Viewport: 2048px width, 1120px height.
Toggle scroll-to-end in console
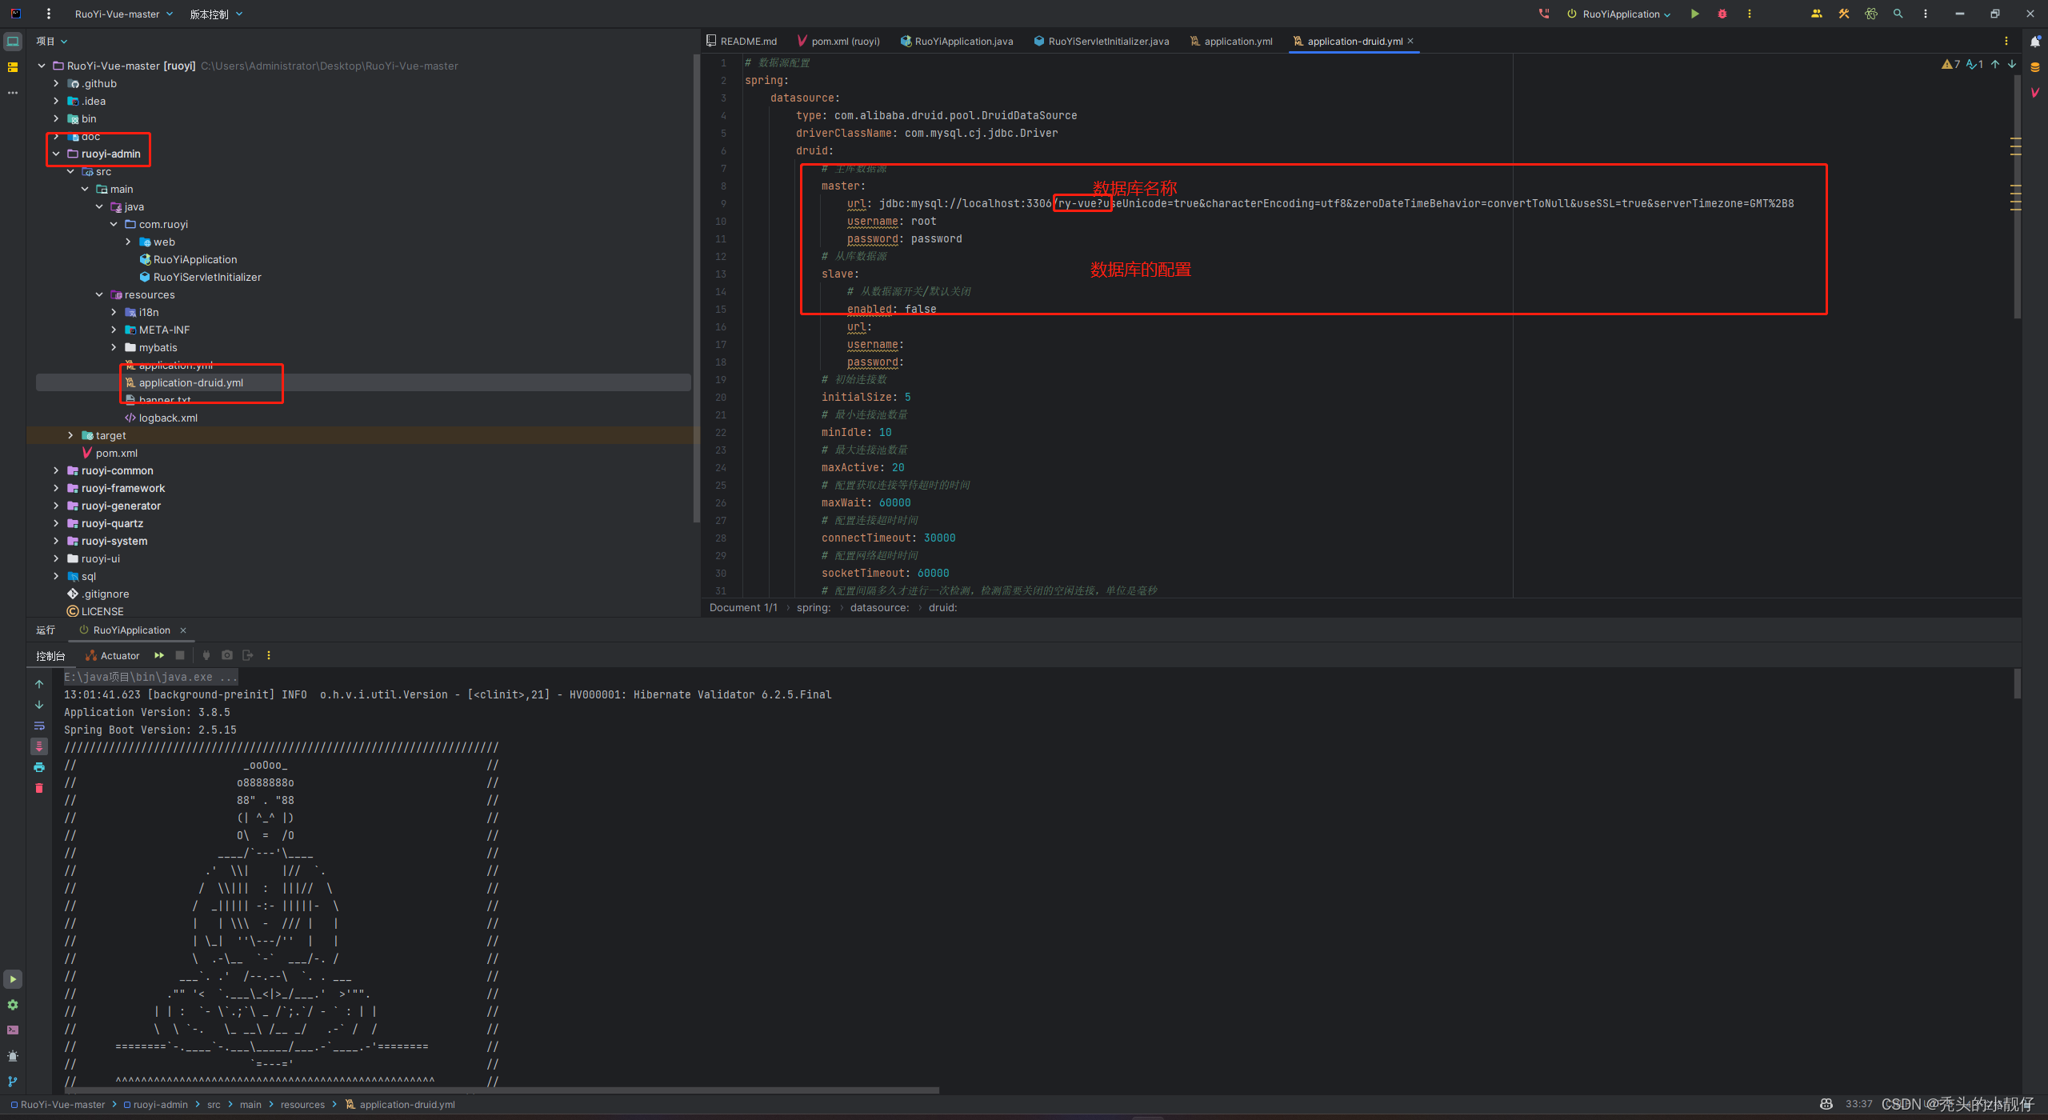39,746
